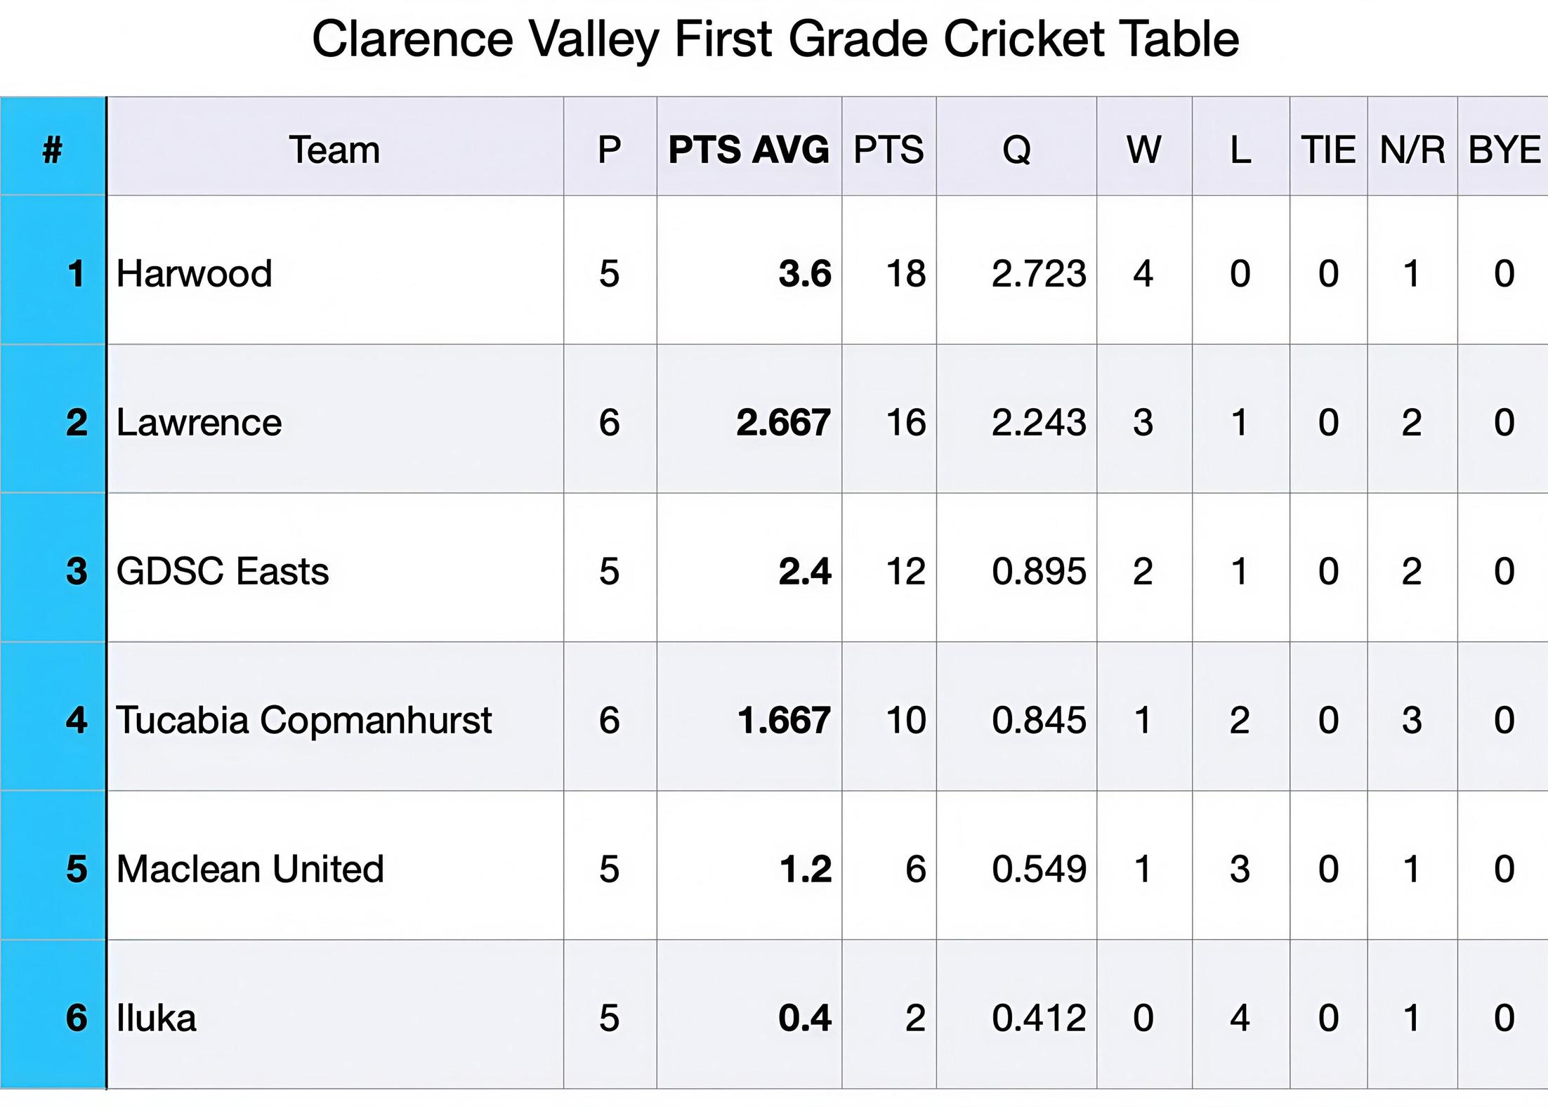This screenshot has width=1548, height=1107.
Task: Click the Clarence Valley table title
Action: pyautogui.click(x=775, y=39)
